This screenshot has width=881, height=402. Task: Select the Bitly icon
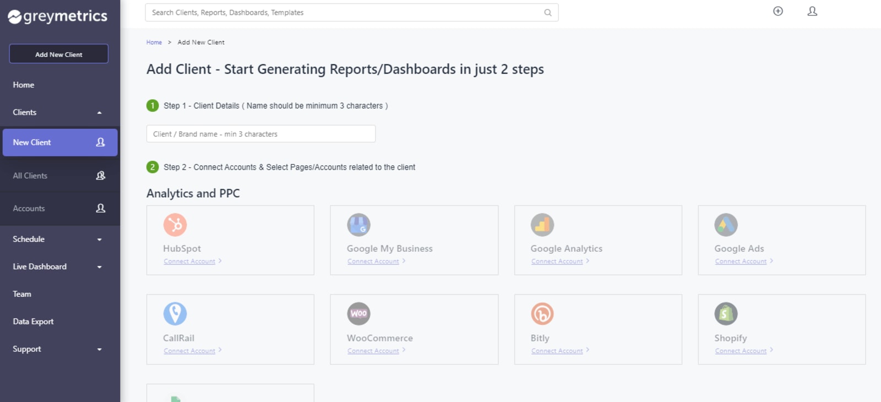point(542,314)
